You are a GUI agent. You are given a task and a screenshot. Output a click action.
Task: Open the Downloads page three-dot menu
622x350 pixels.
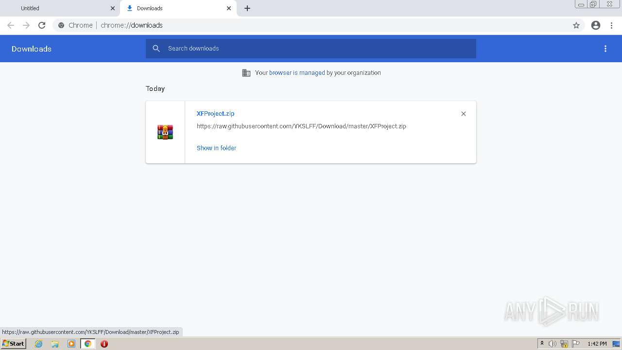tap(605, 49)
